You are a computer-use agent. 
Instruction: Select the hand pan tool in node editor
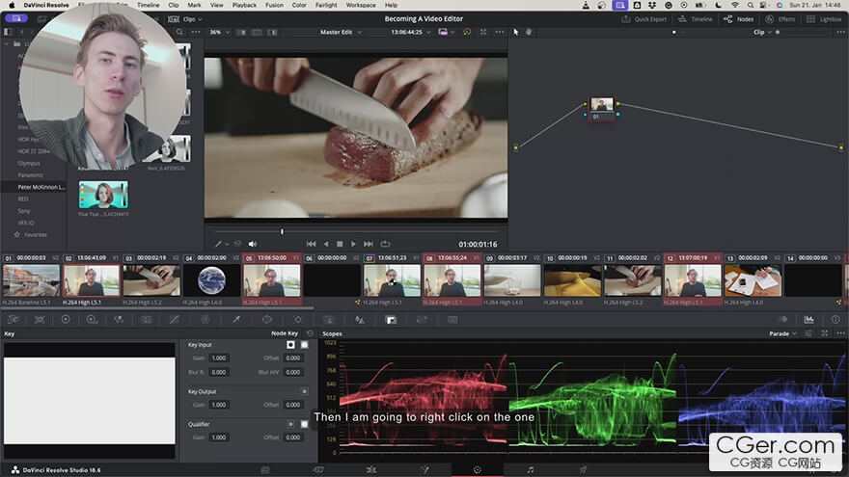(x=529, y=32)
